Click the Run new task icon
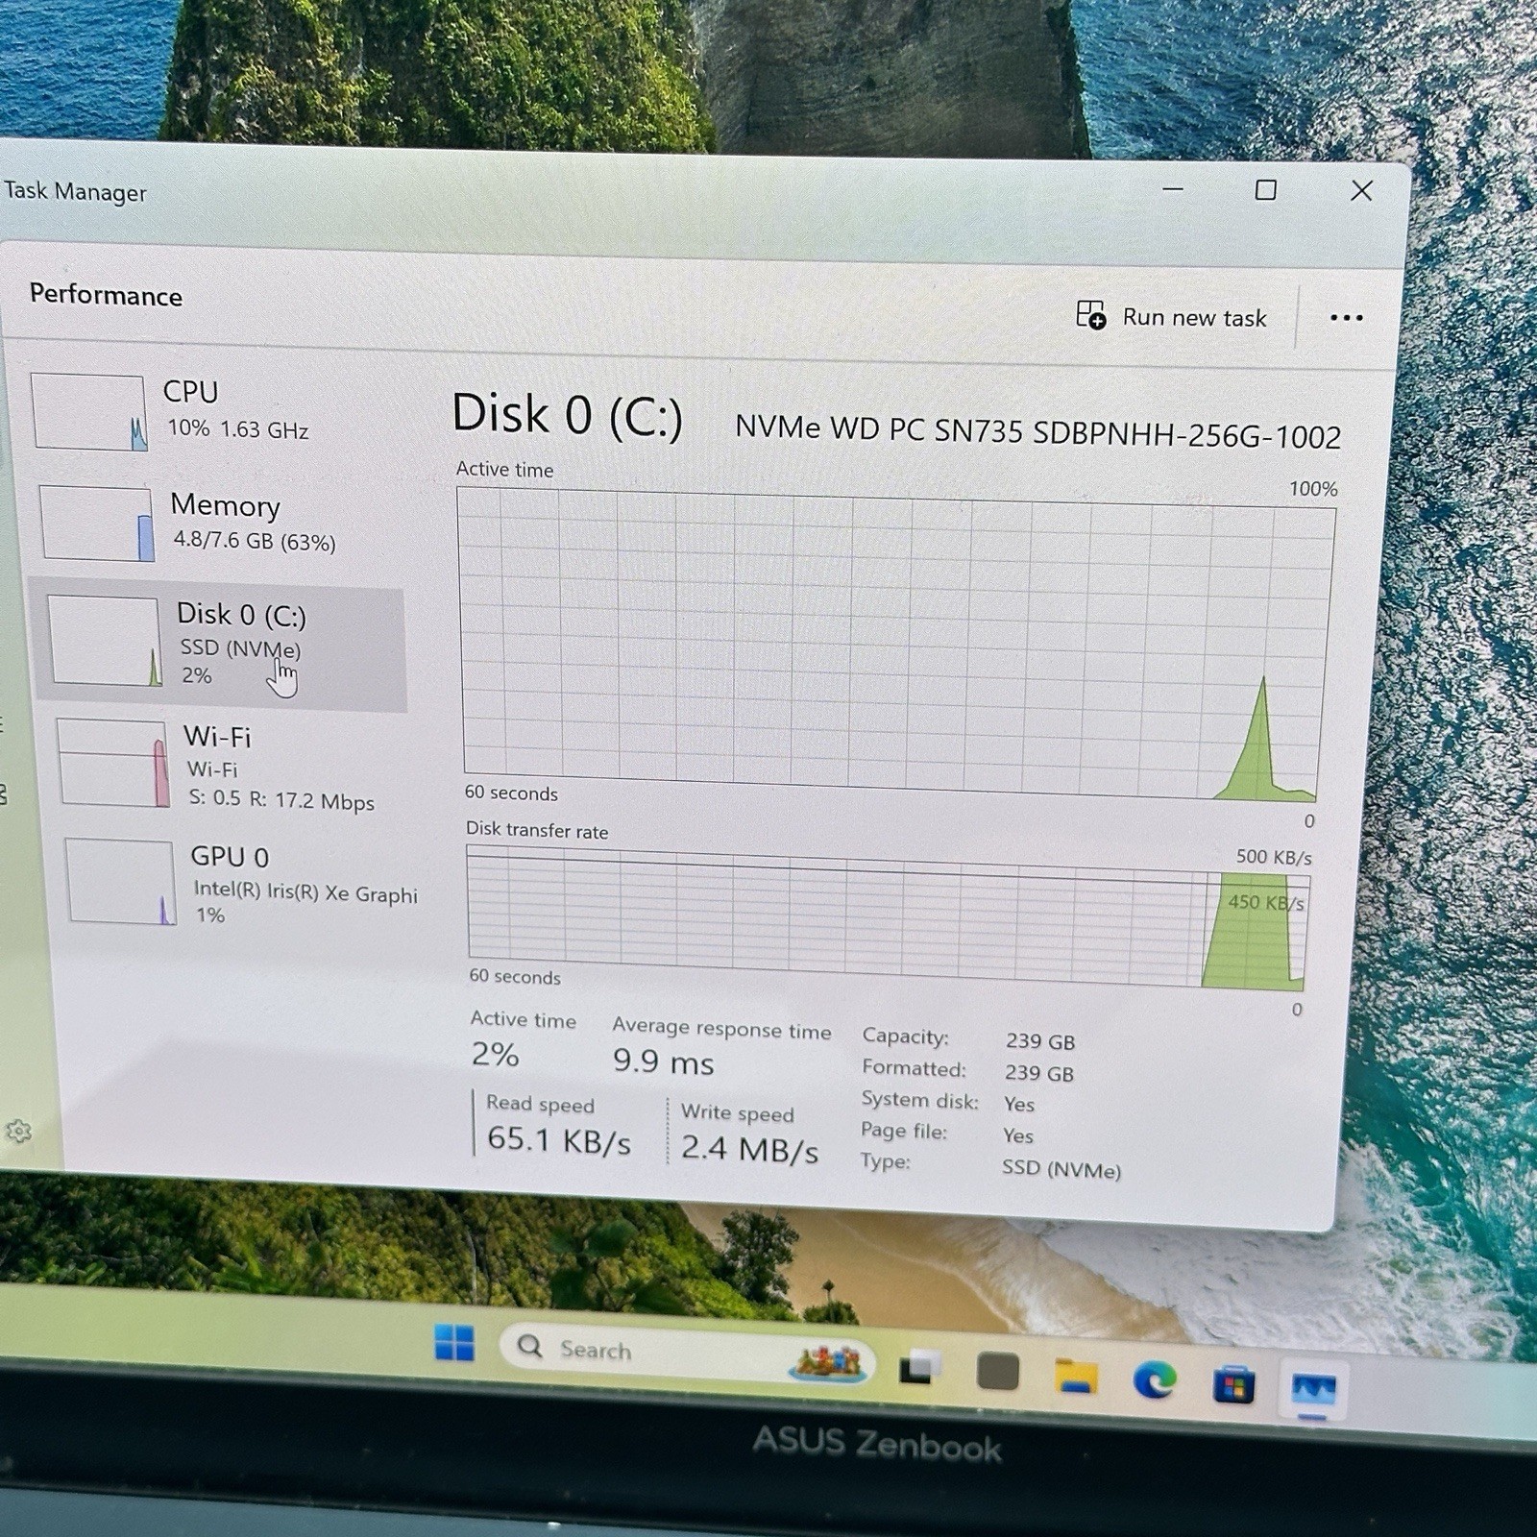Screen dimensions: 1537x1537 1090,314
